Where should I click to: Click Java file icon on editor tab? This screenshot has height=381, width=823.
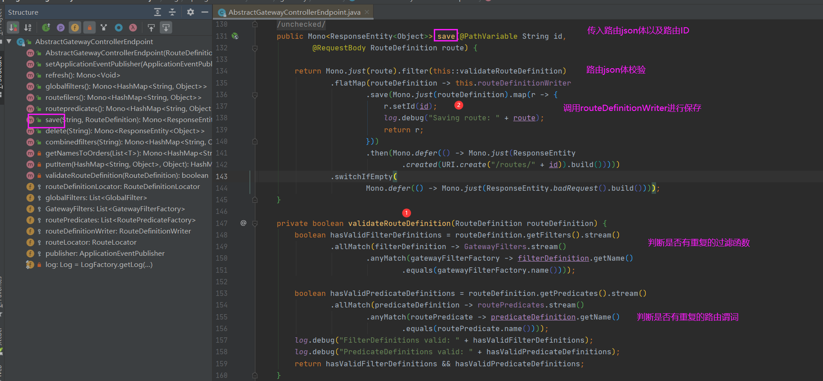(222, 12)
